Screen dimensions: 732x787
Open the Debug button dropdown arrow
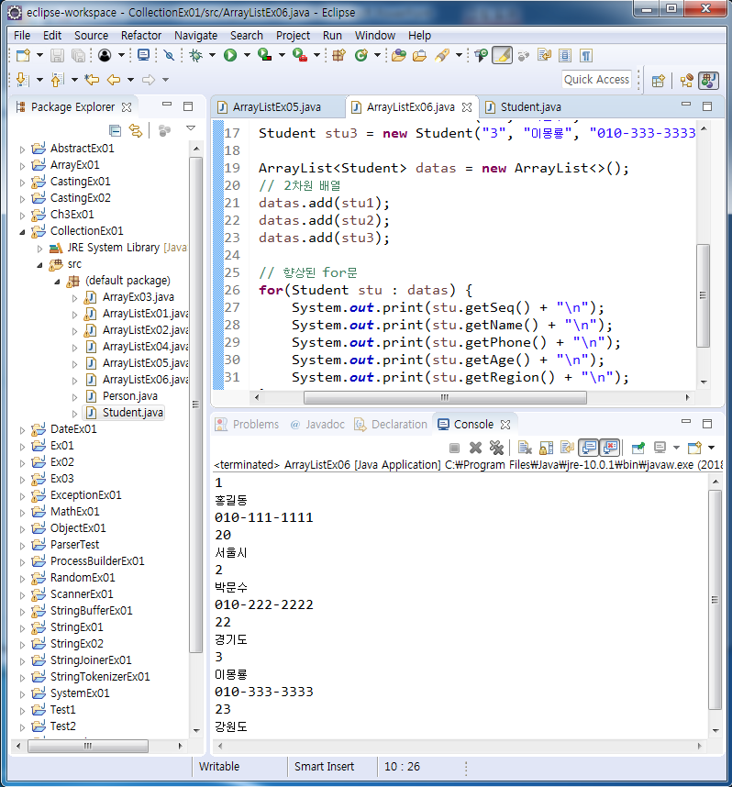tap(213, 55)
